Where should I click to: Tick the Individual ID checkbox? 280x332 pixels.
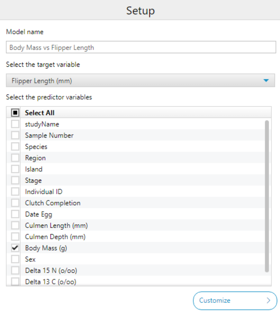15,192
